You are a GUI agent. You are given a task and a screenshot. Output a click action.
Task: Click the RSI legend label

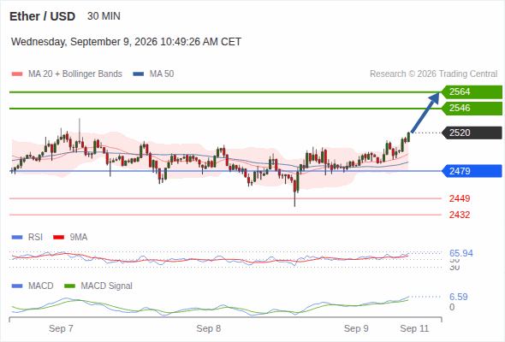(35, 238)
